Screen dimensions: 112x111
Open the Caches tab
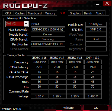(x=20, y=13)
